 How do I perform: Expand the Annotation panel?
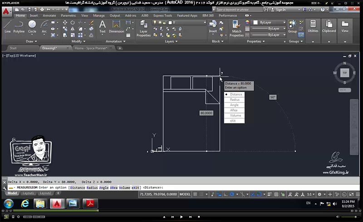[115, 41]
